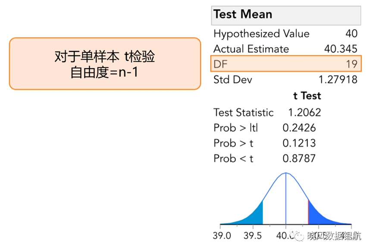This screenshot has height=252, width=373.
Task: Click the Prob > |t| value 0.2426
Action: tap(299, 128)
